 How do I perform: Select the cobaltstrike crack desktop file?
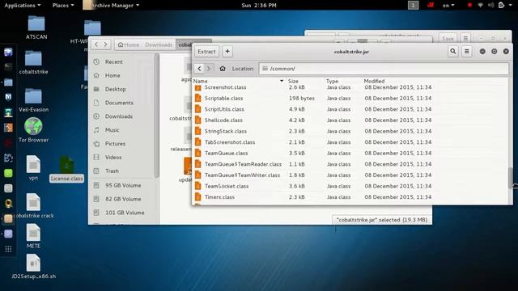pos(33,206)
